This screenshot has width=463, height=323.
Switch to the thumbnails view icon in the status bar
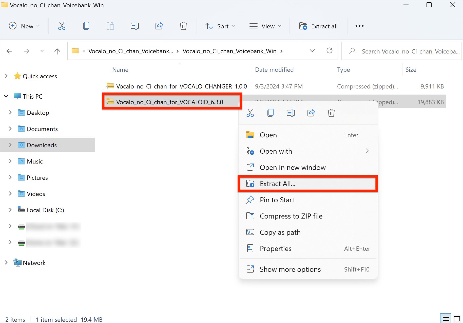(457, 319)
